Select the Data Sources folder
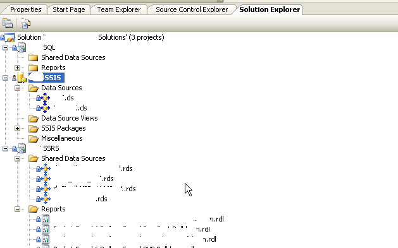The height and width of the screenshot is (248, 398). tap(61, 88)
